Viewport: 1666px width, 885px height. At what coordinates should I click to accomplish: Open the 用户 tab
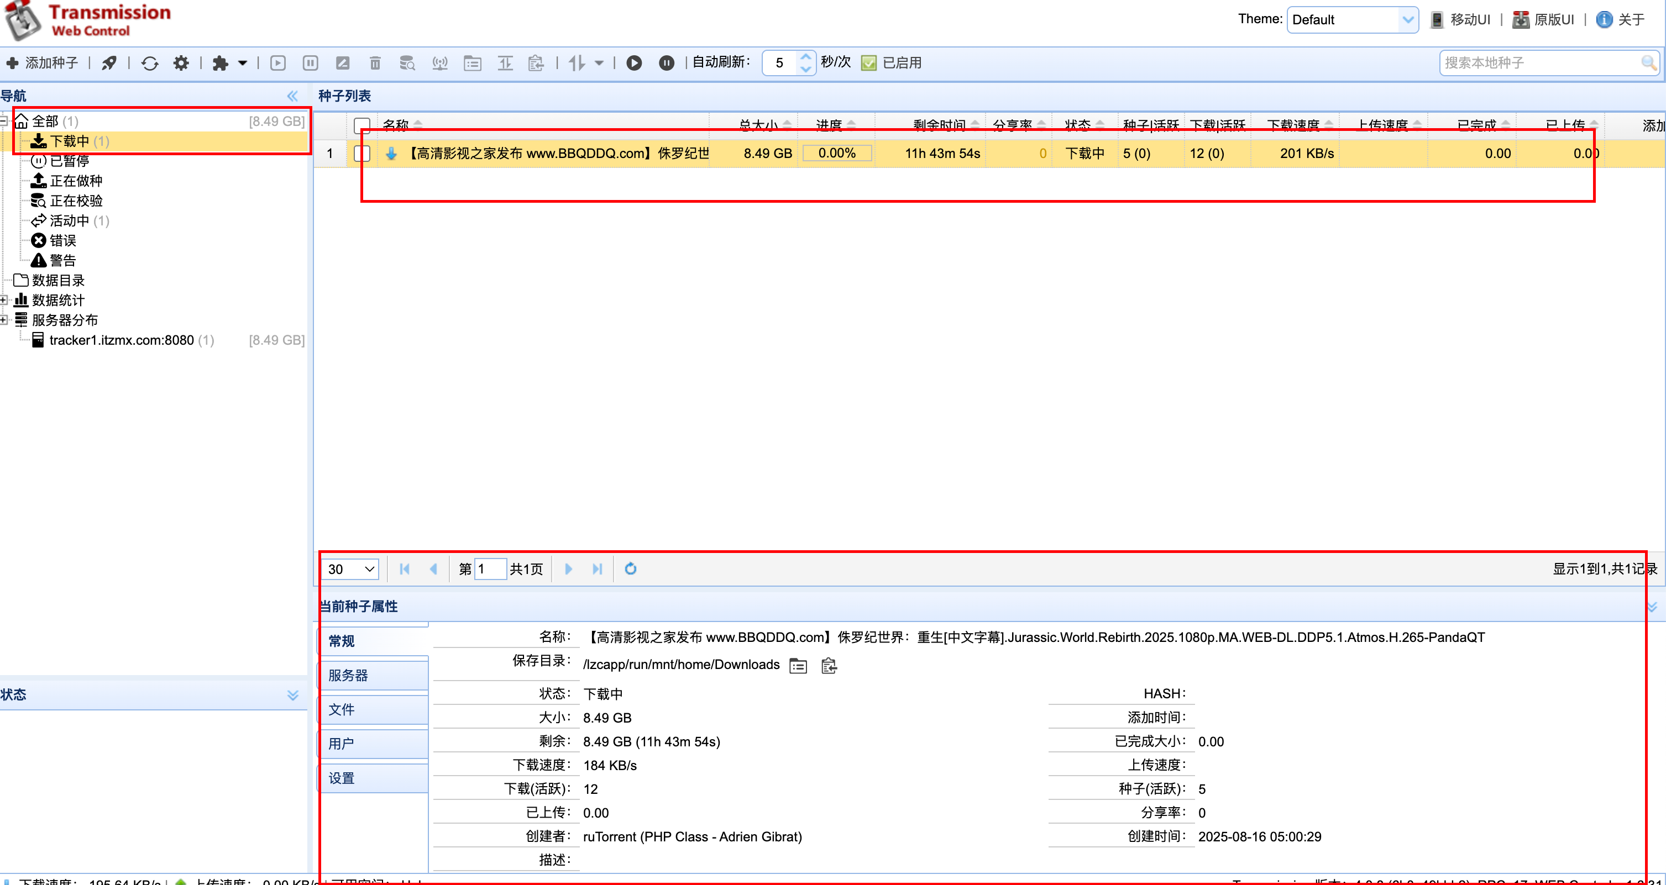point(374,744)
